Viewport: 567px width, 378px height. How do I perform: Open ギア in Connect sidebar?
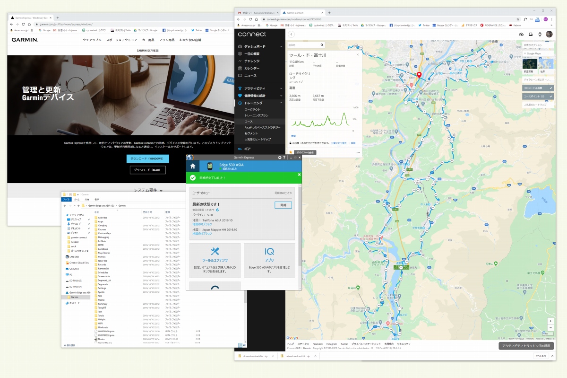coord(248,149)
